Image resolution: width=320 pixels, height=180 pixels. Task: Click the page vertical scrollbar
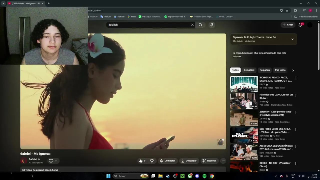pos(318,47)
